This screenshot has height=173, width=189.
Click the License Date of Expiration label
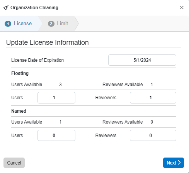click(37, 60)
